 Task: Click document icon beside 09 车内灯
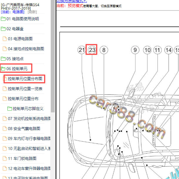(5, 139)
